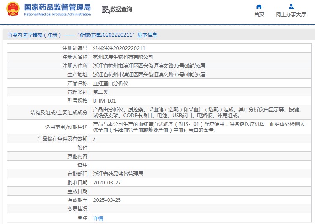Select the 结构及组成 description text
Screen dimensions: 315x224
197,113
